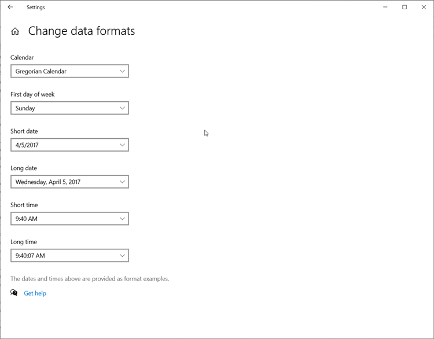Open Settings home via house icon

pos(15,31)
